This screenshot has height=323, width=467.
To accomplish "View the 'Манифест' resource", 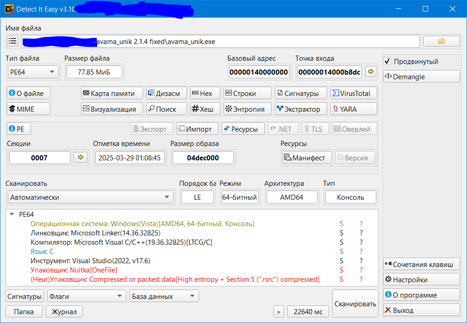I will [307, 158].
